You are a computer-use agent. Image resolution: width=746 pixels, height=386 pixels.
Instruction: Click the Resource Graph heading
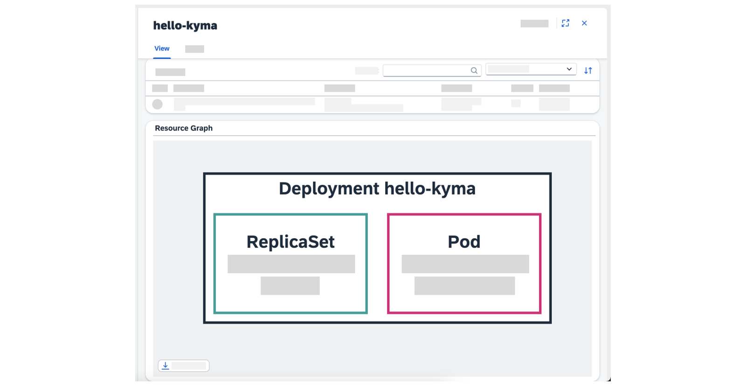click(184, 128)
